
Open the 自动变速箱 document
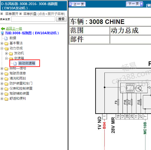[x=27, y=63]
